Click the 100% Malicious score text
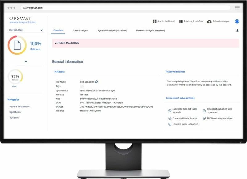Screen dimensions: 247x179 (36, 44)
